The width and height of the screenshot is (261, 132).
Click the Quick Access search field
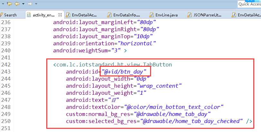tap(249, 4)
